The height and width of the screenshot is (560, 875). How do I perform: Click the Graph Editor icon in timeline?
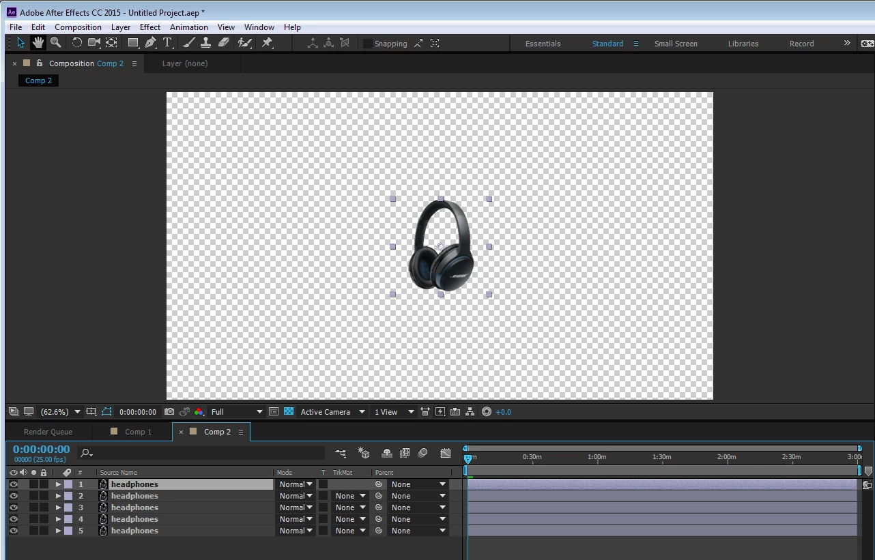coord(446,453)
